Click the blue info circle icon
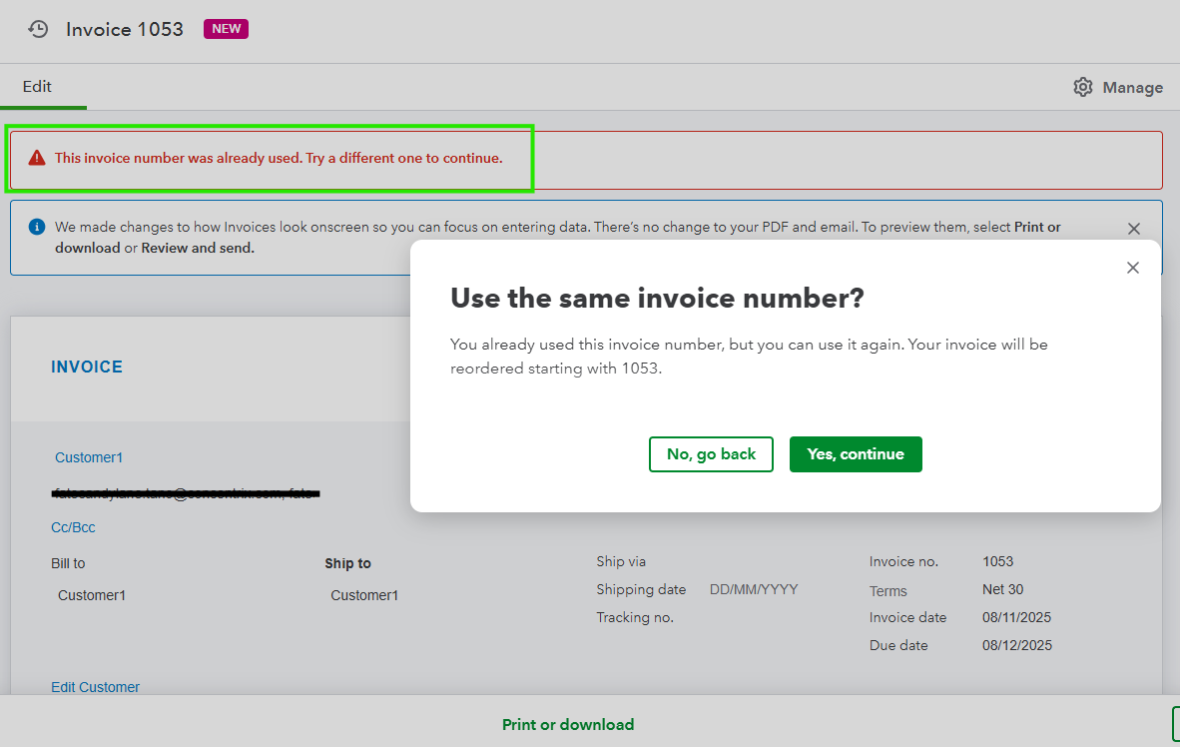 click(37, 227)
